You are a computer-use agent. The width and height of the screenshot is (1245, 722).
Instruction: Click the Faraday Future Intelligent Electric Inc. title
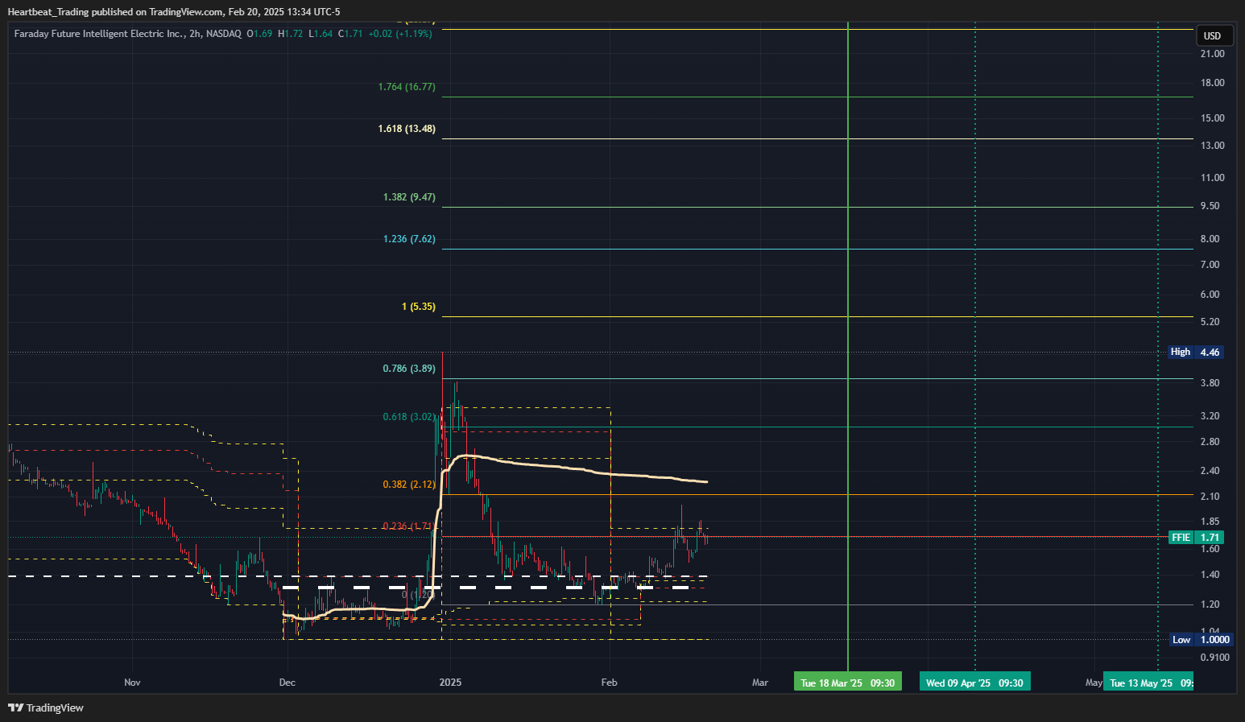pyautogui.click(x=99, y=34)
